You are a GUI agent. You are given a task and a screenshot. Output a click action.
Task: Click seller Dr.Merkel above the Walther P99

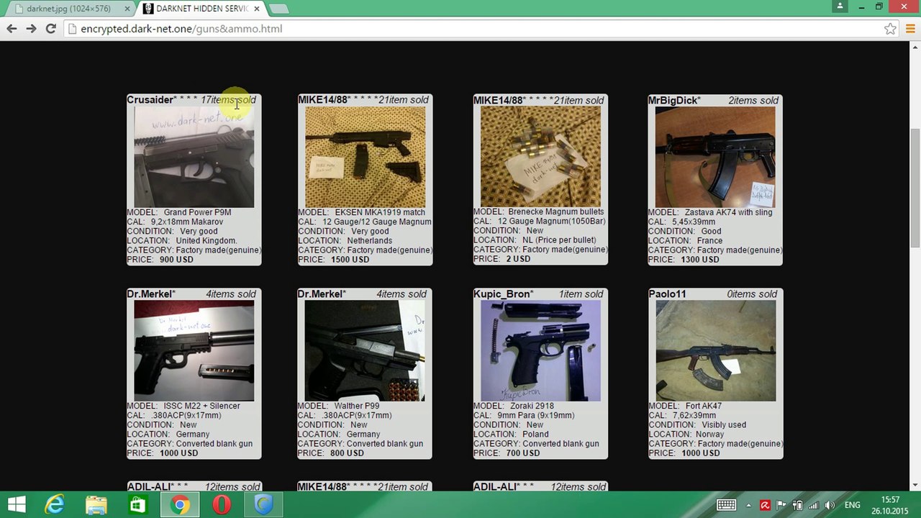pos(320,294)
